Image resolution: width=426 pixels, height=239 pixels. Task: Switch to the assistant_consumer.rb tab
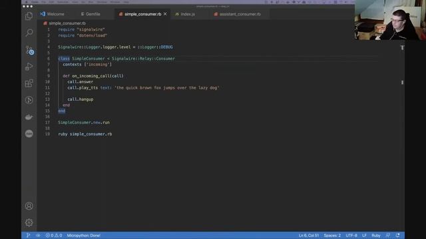pos(240,14)
